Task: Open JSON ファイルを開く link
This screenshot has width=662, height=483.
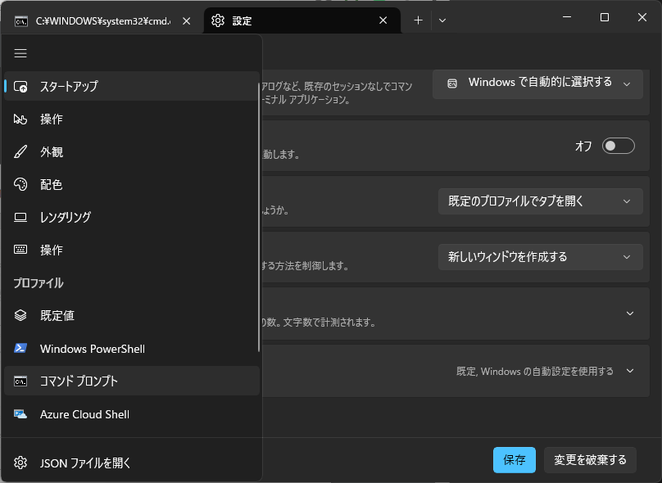Action: [132, 463]
